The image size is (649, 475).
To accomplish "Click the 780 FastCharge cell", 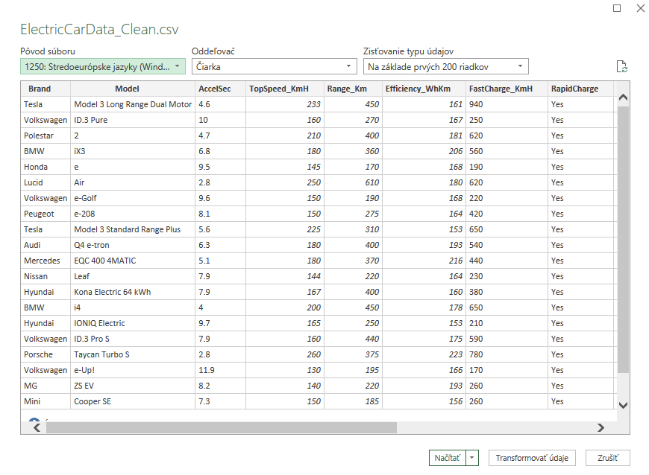I will (x=507, y=354).
